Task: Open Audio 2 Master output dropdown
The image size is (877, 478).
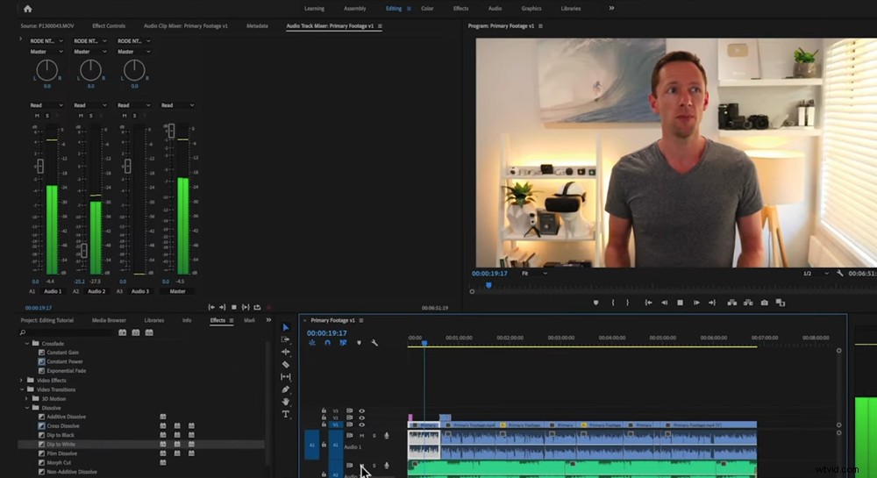Action: [x=90, y=52]
